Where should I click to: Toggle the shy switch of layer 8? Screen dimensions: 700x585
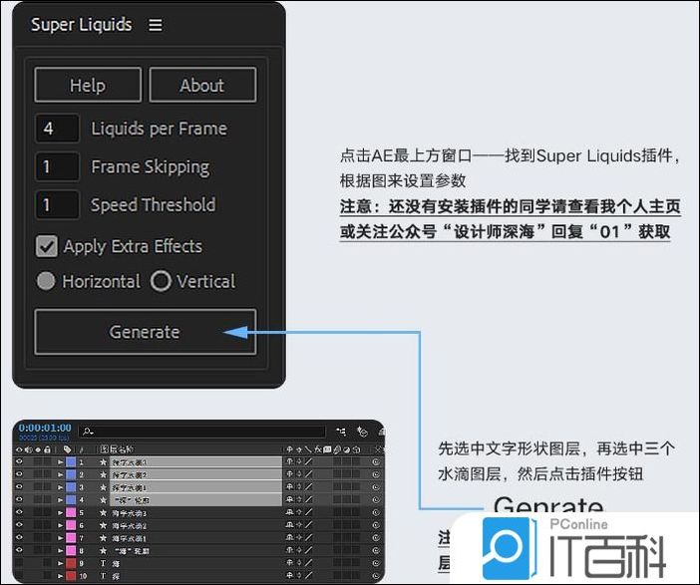[x=289, y=551]
